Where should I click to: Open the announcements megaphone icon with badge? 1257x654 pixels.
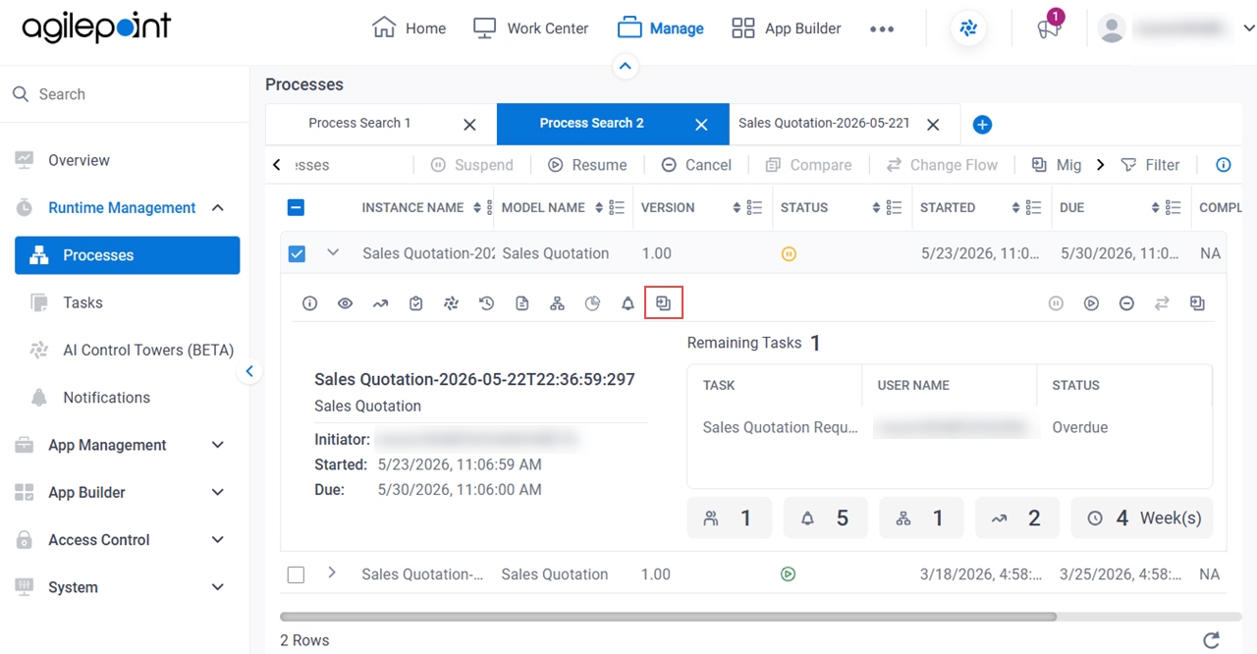coord(1049,27)
